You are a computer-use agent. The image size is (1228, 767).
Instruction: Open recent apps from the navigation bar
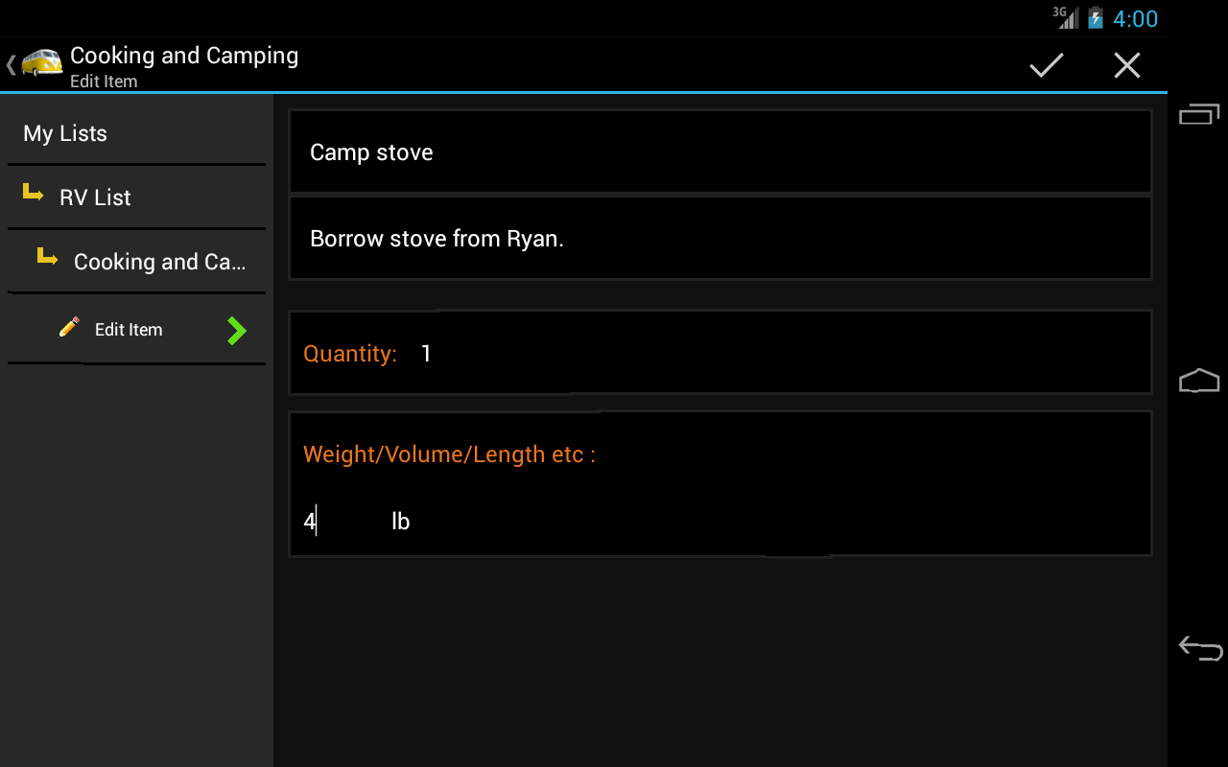click(1199, 112)
